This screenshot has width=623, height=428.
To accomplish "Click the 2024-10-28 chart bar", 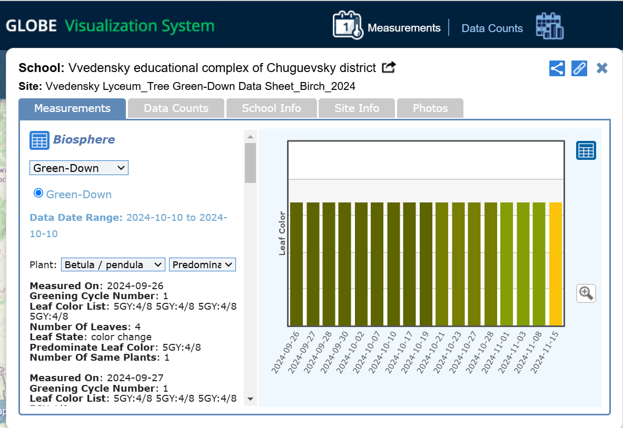I will tap(491, 264).
